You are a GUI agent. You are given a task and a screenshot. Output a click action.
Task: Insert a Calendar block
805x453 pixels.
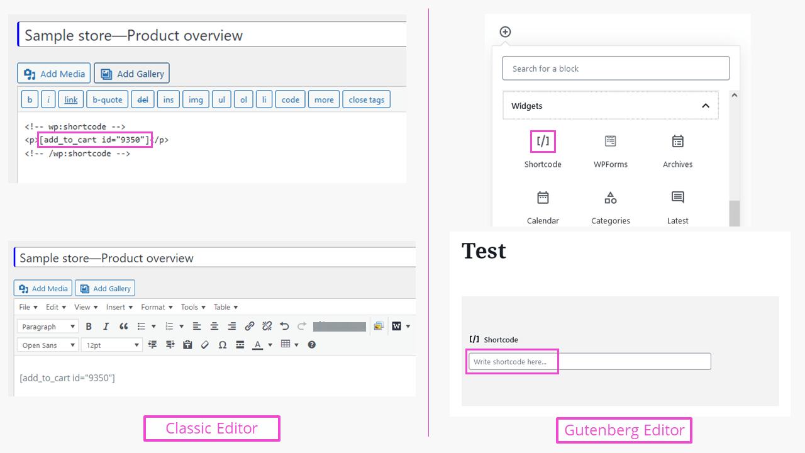(x=542, y=201)
